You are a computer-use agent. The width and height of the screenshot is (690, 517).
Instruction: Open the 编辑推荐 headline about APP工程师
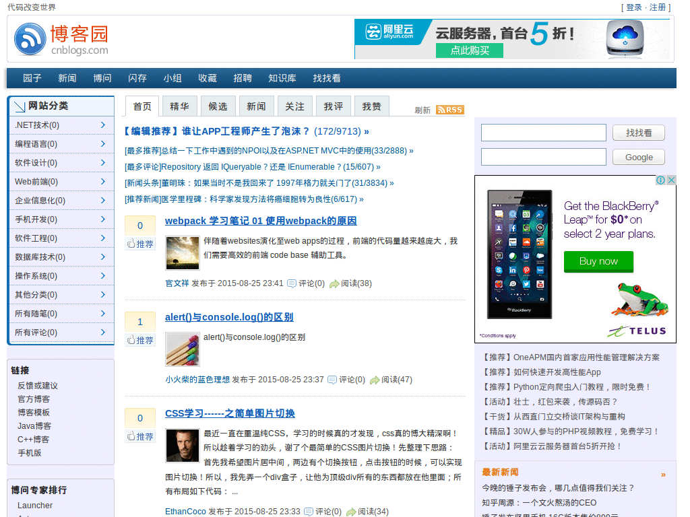pos(247,131)
